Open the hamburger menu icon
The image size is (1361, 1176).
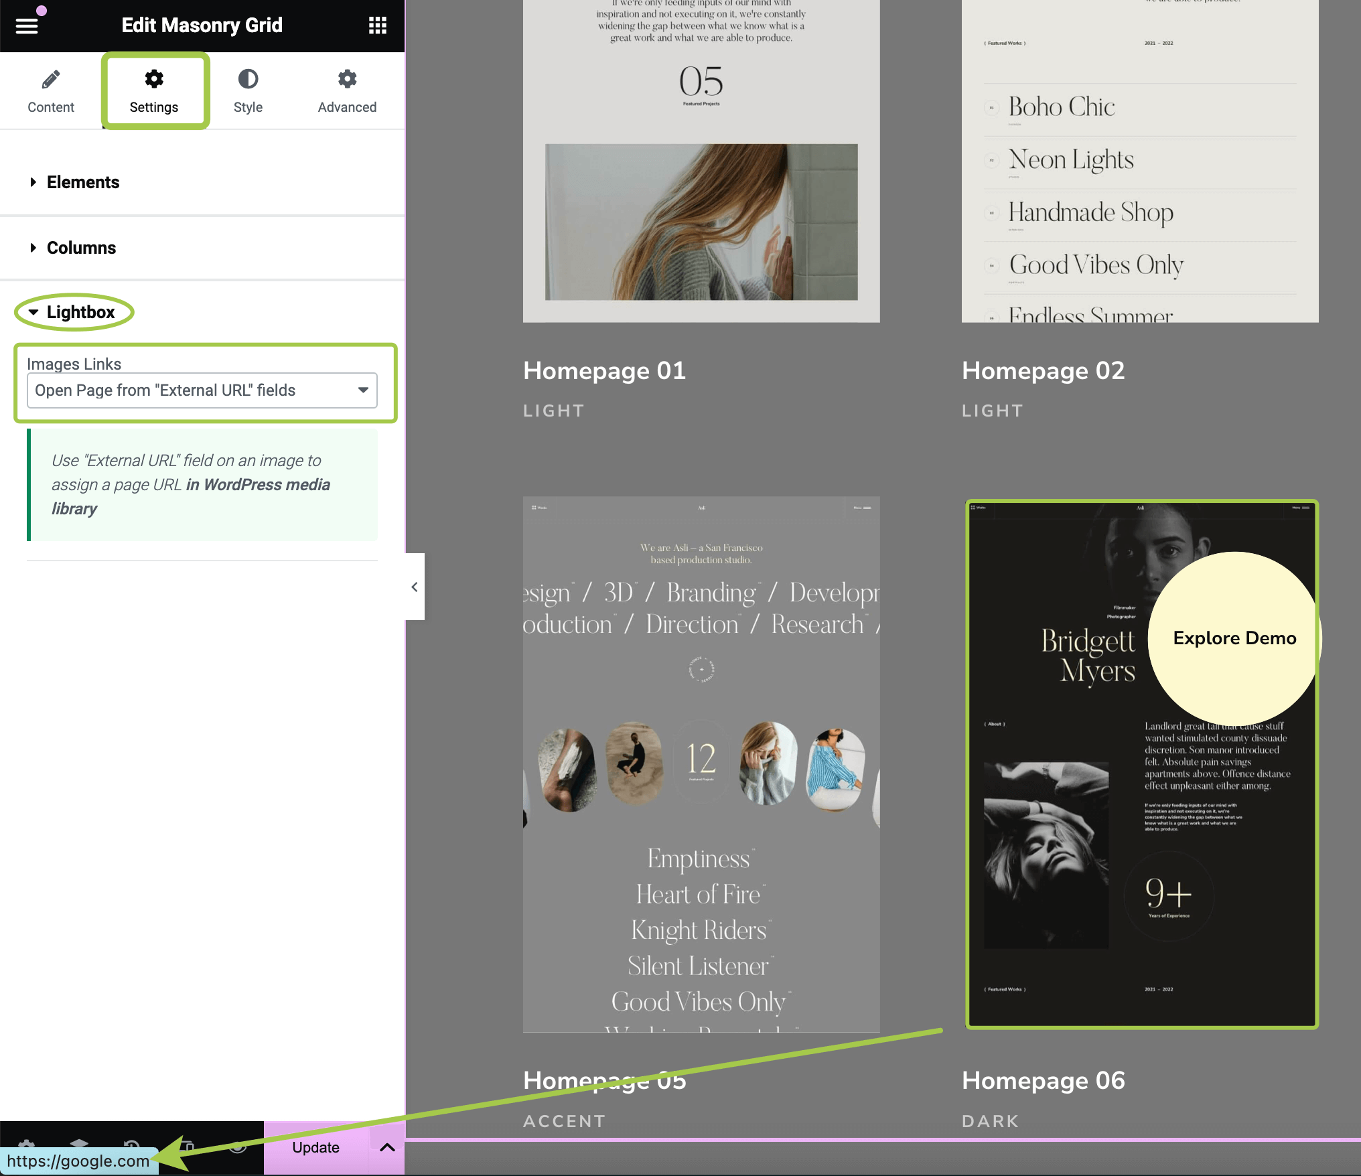click(x=27, y=25)
